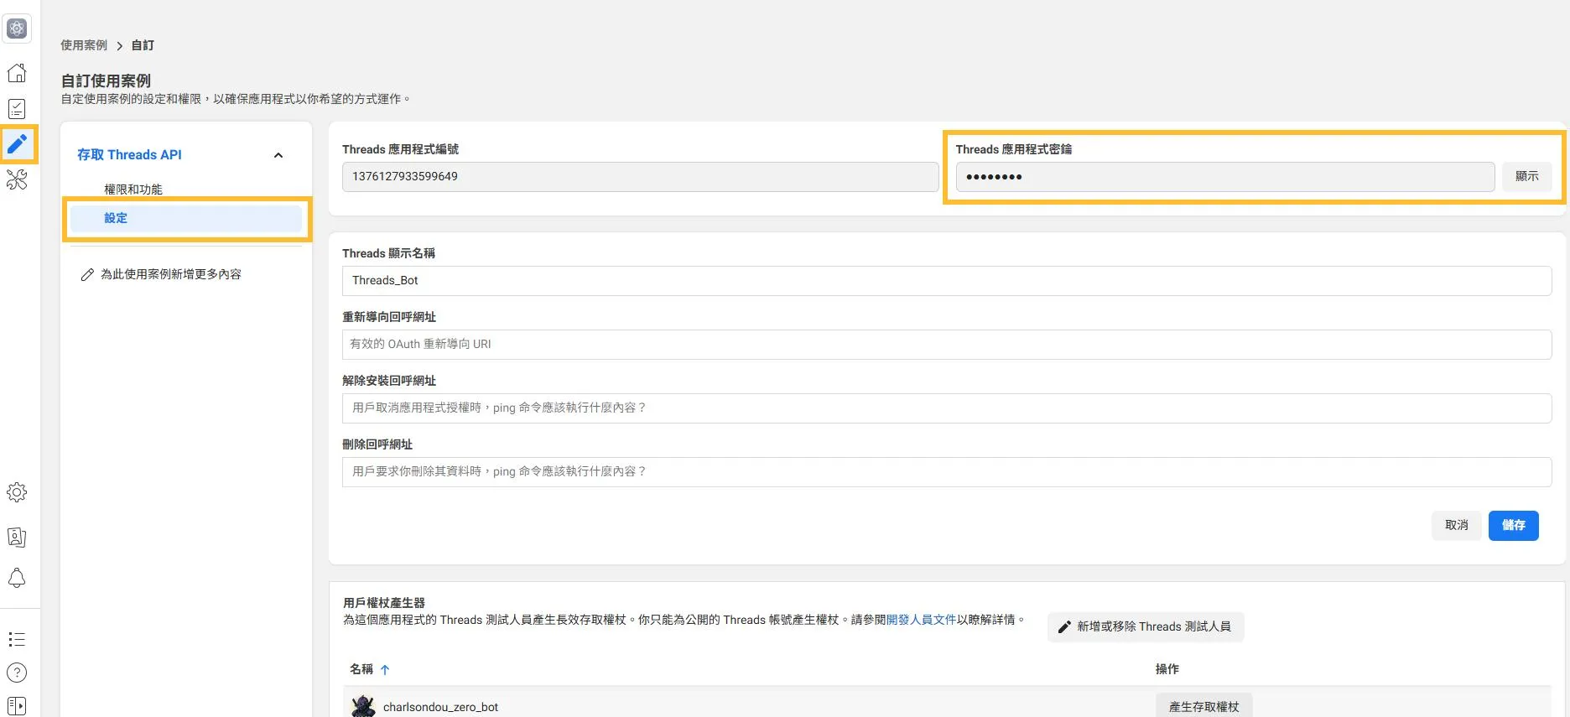Viewport: 1570px width, 717px height.
Task: Open the list icon in the sidebar
Action: (x=17, y=640)
